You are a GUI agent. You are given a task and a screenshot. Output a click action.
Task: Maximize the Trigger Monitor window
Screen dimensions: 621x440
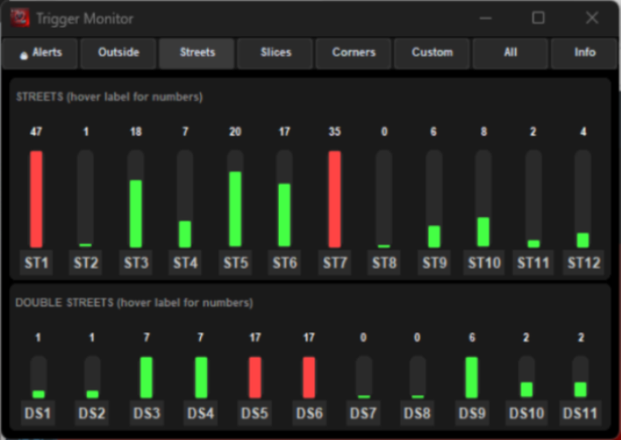[539, 18]
